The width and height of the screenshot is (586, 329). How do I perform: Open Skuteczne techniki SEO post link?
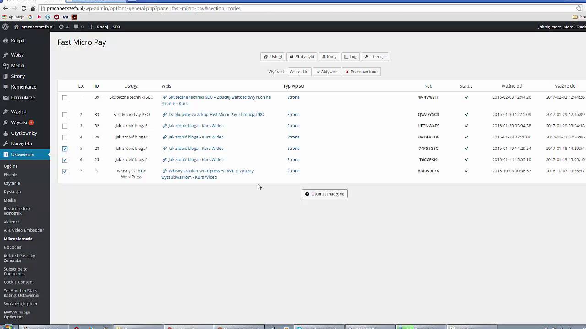click(x=216, y=100)
